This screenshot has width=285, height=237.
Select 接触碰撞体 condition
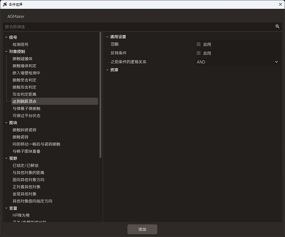[22, 59]
